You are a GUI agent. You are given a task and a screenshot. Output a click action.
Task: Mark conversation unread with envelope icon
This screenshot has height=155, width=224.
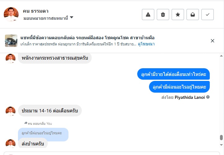click(x=193, y=15)
